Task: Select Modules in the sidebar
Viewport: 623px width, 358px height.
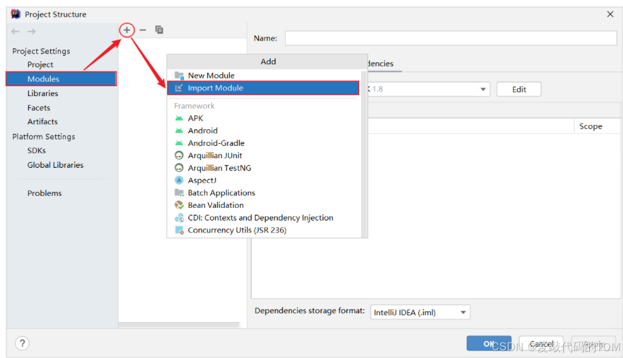Action: coord(61,79)
